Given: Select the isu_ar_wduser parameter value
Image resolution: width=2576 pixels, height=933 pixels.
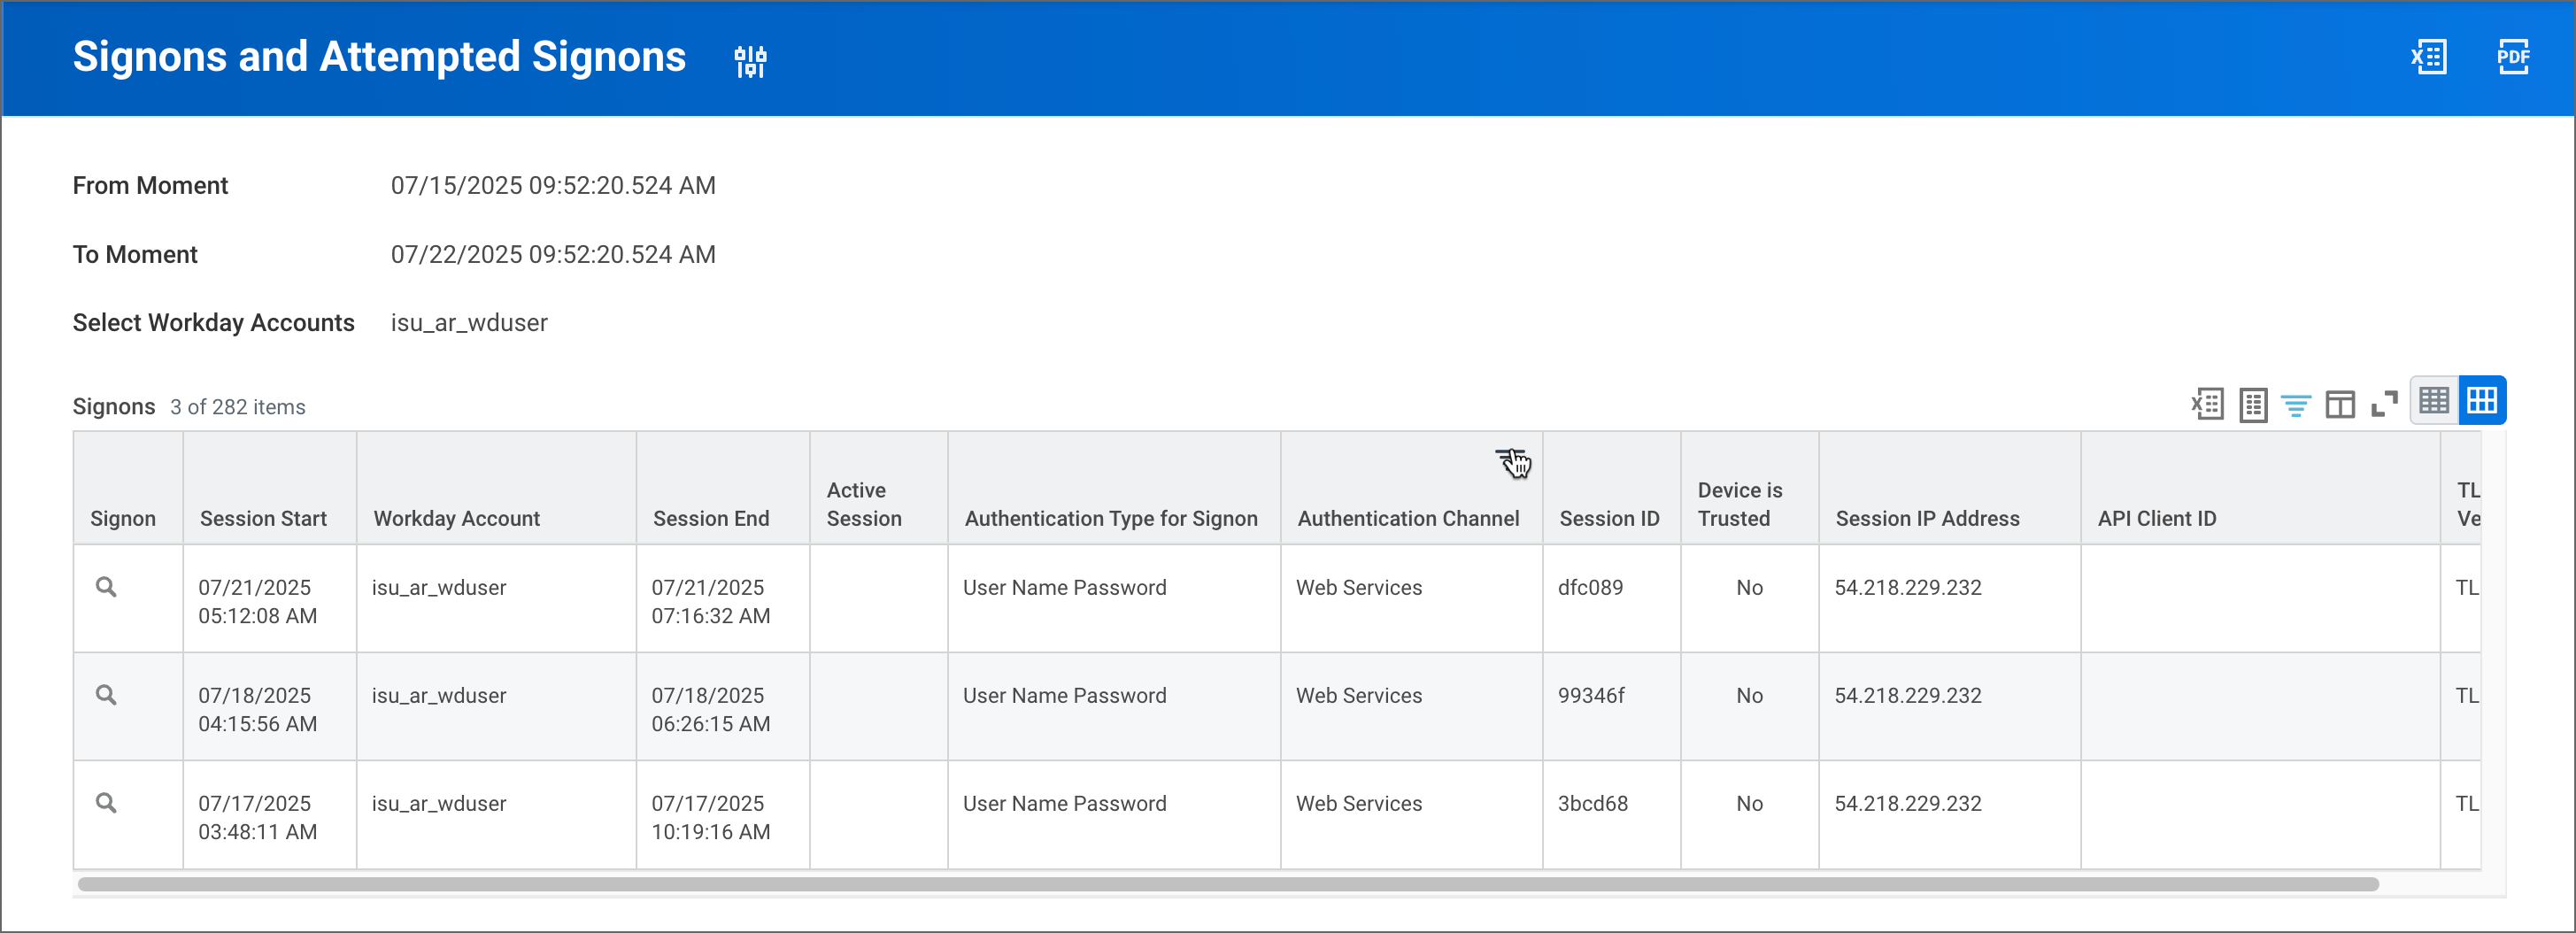Looking at the screenshot, I should [x=469, y=323].
